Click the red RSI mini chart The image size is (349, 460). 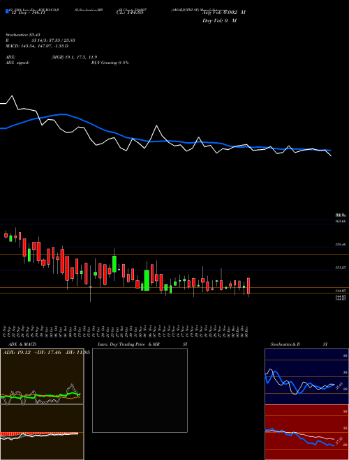point(306,432)
